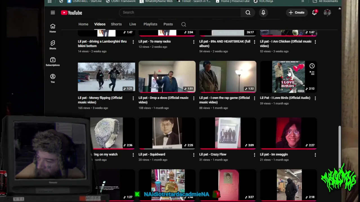
Task: Expand the bookmarks bar overflow chevron
Action: point(303,1)
